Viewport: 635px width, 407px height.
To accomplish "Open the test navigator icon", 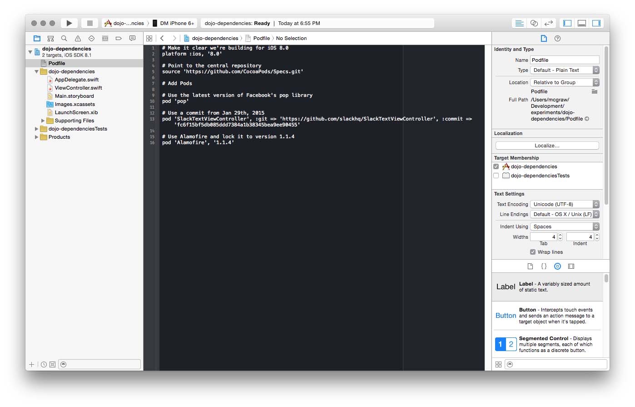I will (91, 38).
